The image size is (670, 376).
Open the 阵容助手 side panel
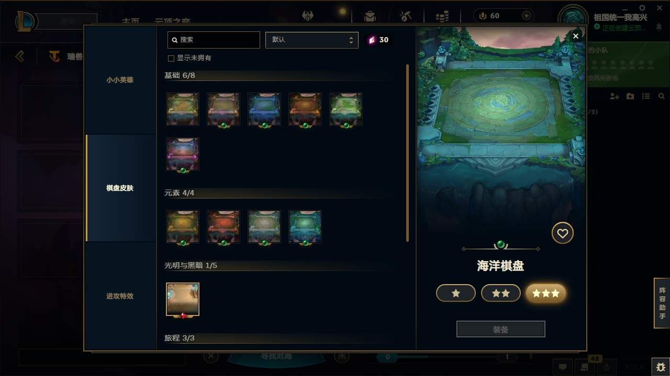click(x=662, y=303)
